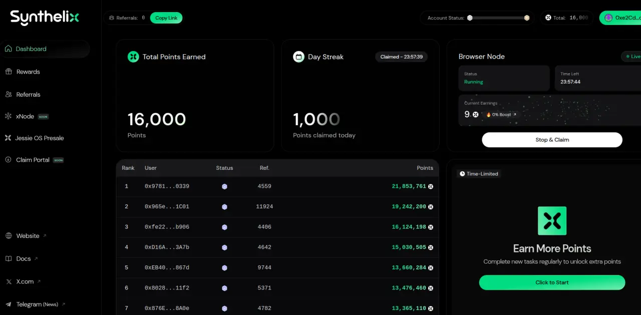Click the Referrals people icon
The image size is (641, 315).
9,94
